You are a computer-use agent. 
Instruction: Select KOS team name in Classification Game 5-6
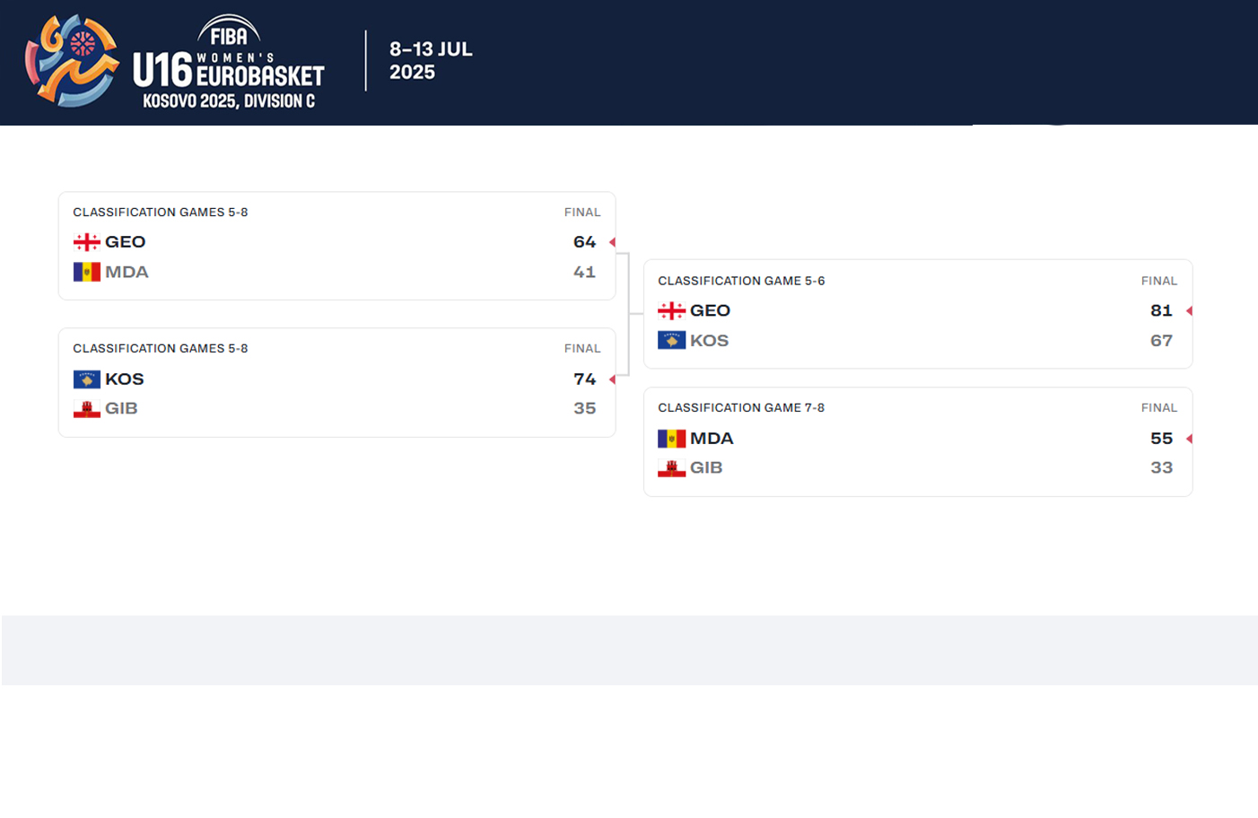coord(709,341)
